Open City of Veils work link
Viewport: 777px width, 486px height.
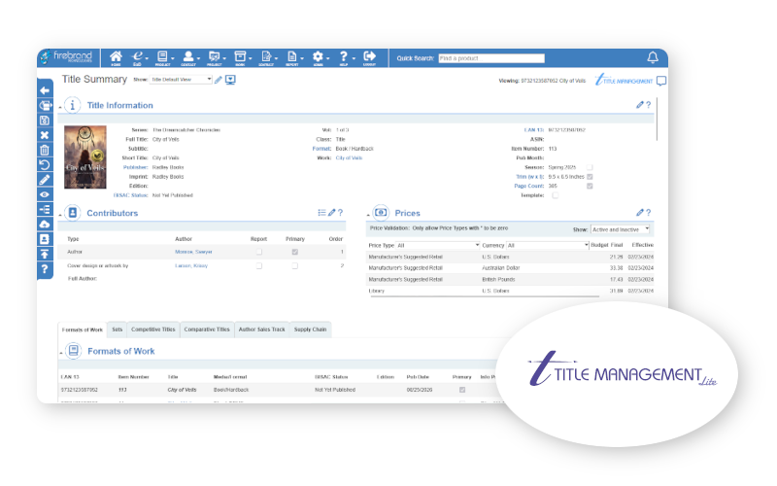pyautogui.click(x=349, y=157)
